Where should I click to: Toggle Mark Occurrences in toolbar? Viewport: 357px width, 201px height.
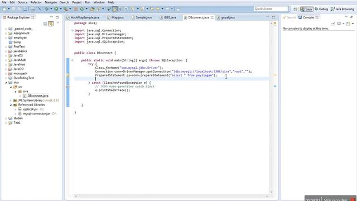click(115, 9)
